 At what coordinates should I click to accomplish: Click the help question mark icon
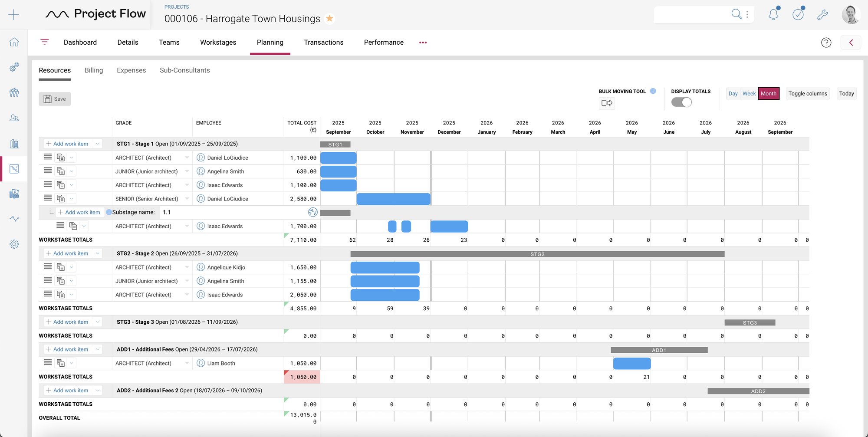coord(826,42)
